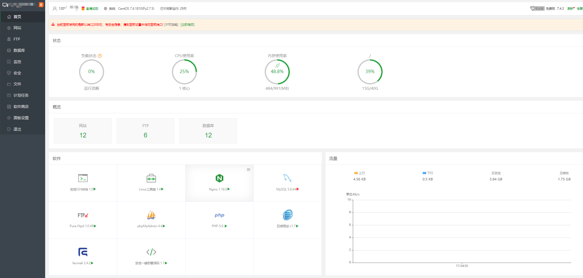The height and width of the screenshot is (278, 583).
Task: Click the 专业版 diamond badge
Action: click(x=537, y=8)
